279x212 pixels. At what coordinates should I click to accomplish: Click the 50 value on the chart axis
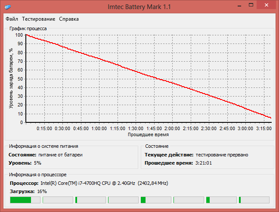click(x=20, y=79)
